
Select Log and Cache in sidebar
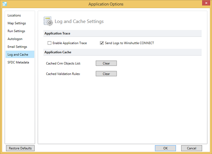tap(20, 55)
